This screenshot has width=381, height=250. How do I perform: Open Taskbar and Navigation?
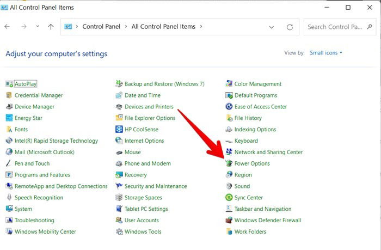[x=263, y=209]
